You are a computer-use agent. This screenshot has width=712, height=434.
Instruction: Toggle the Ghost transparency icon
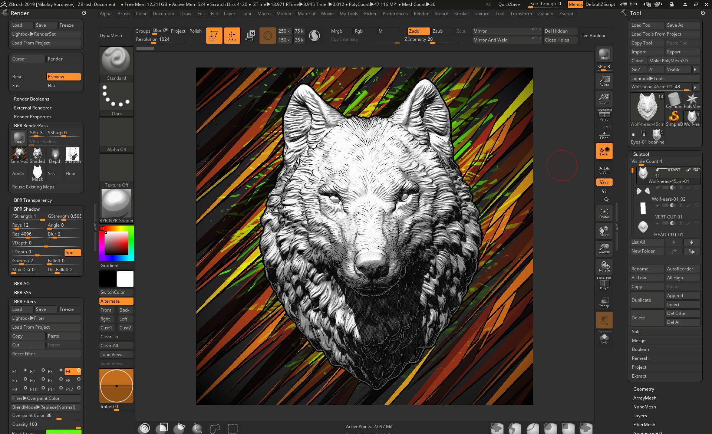[604, 320]
